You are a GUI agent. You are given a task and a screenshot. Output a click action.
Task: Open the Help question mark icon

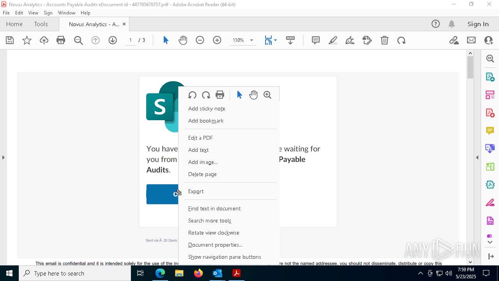(x=435, y=24)
